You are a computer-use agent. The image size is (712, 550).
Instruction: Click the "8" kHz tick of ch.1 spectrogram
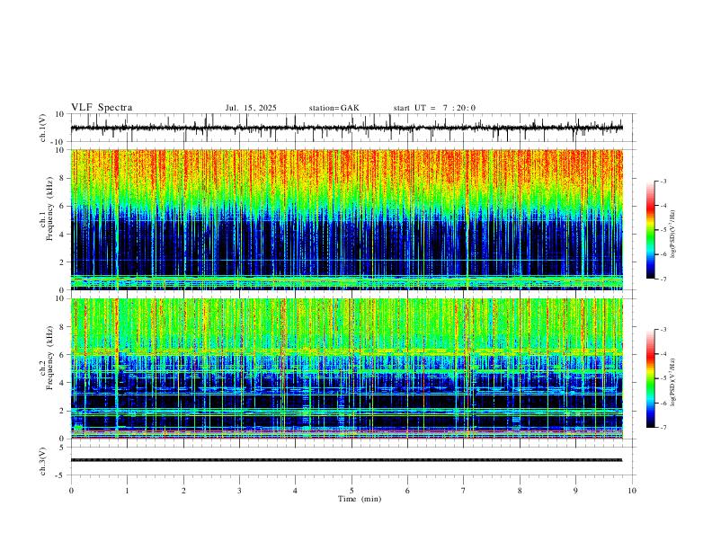tap(63, 178)
